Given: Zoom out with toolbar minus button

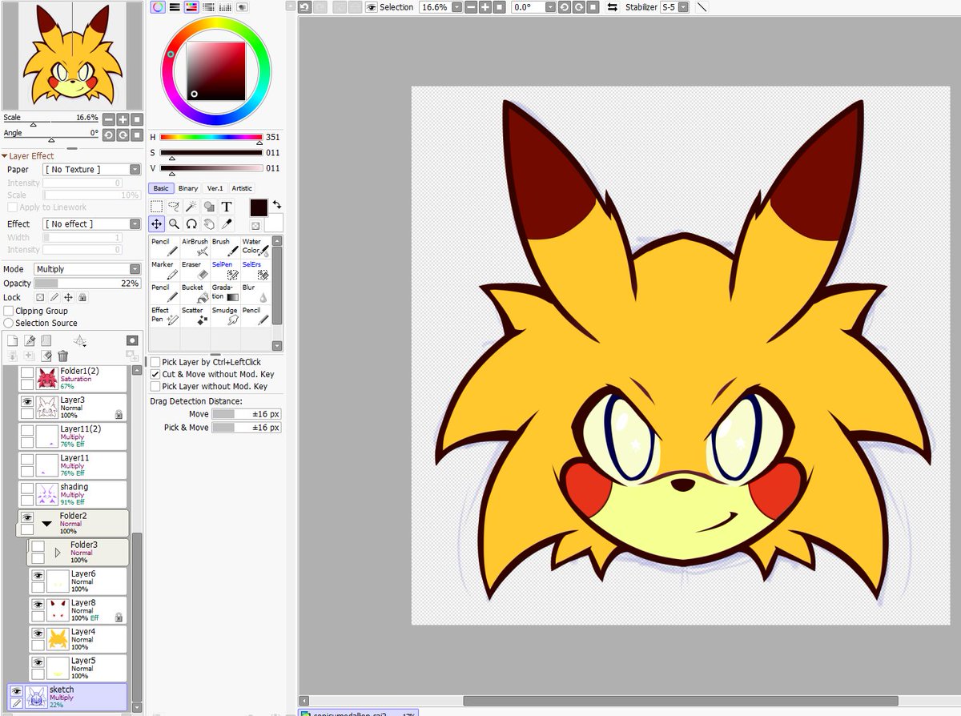Looking at the screenshot, I should point(471,7).
